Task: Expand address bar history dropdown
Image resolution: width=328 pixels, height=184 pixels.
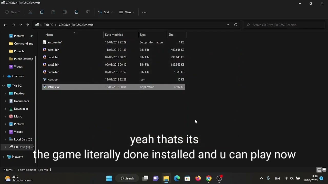Action: pyautogui.click(x=228, y=25)
